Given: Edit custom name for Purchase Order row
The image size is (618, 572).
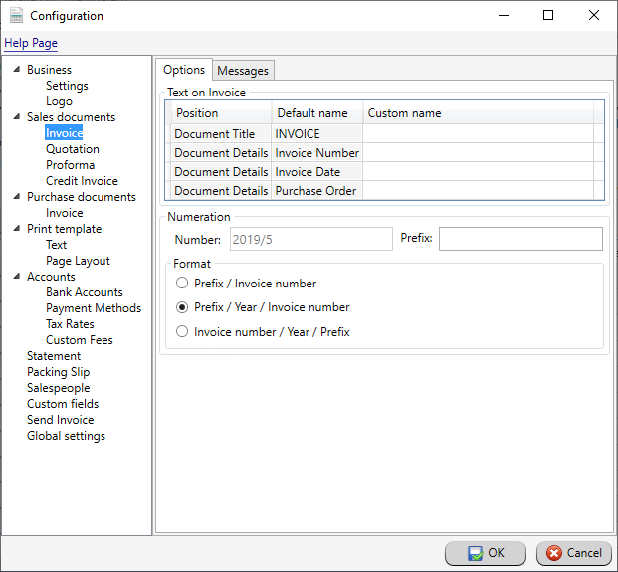Looking at the screenshot, I should pyautogui.click(x=478, y=191).
